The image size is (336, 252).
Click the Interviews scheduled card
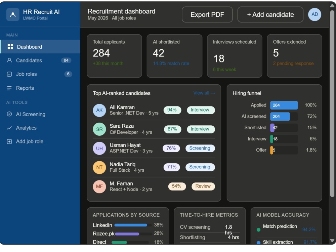(235, 56)
